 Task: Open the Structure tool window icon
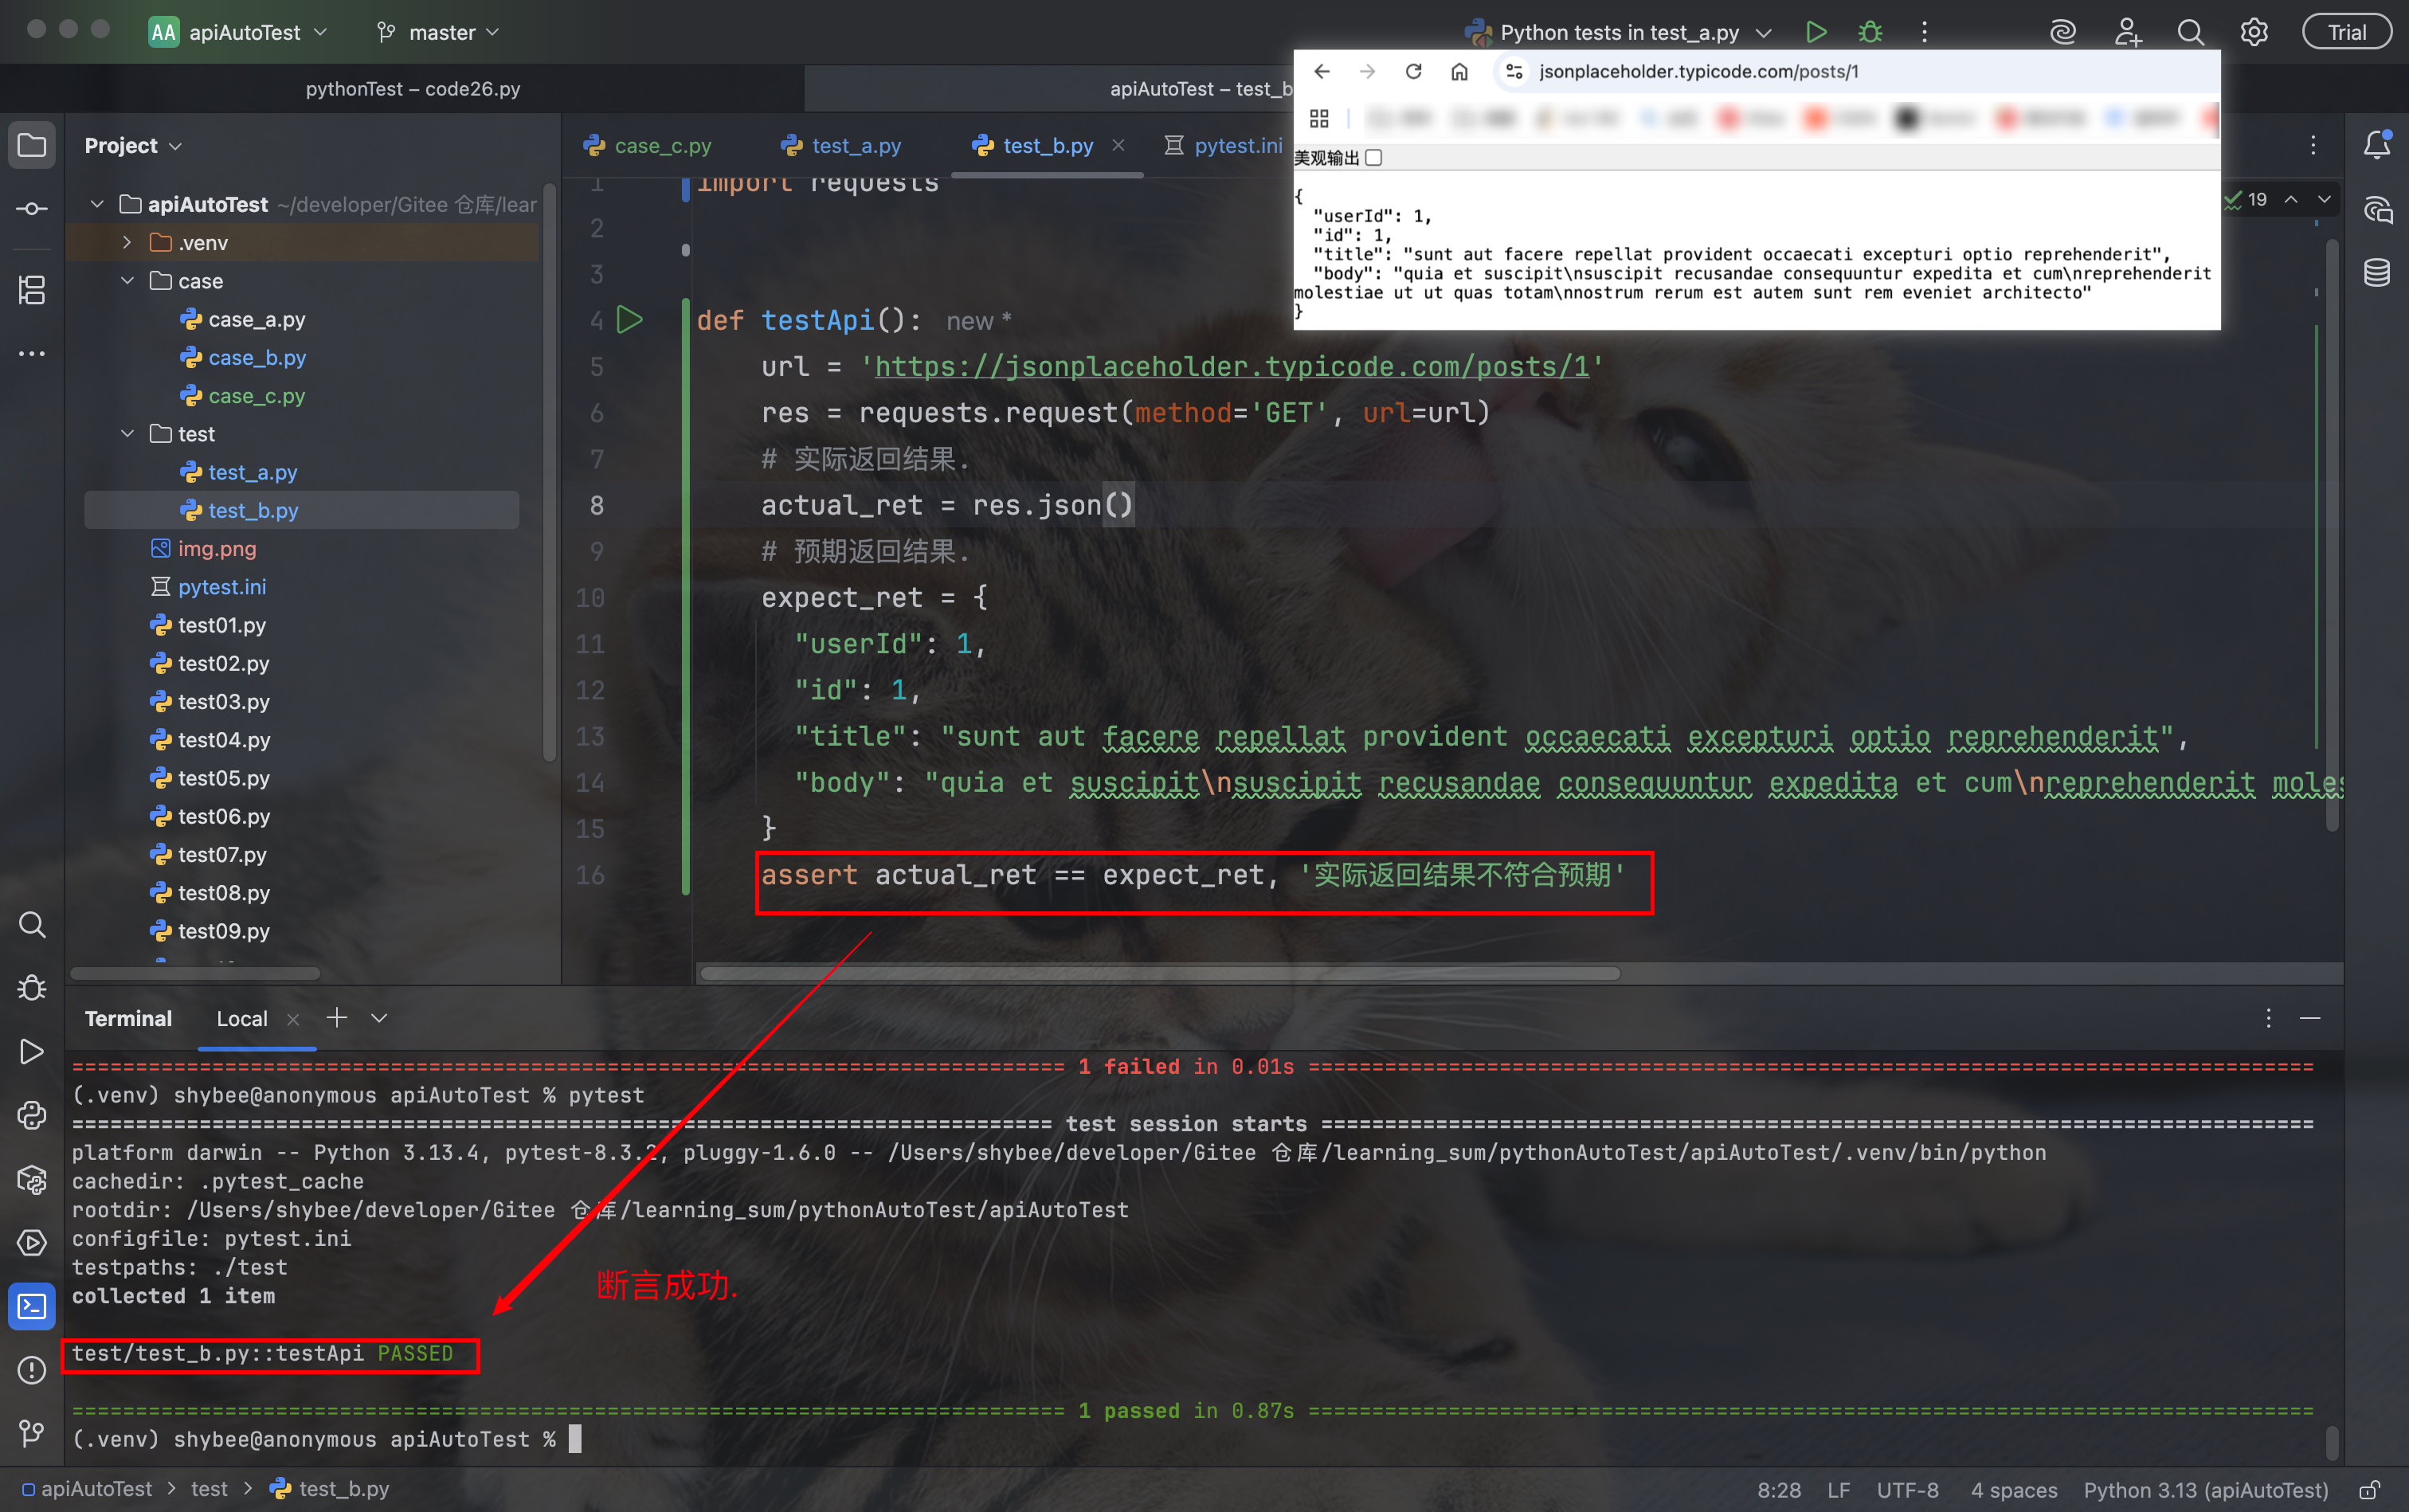click(x=32, y=290)
